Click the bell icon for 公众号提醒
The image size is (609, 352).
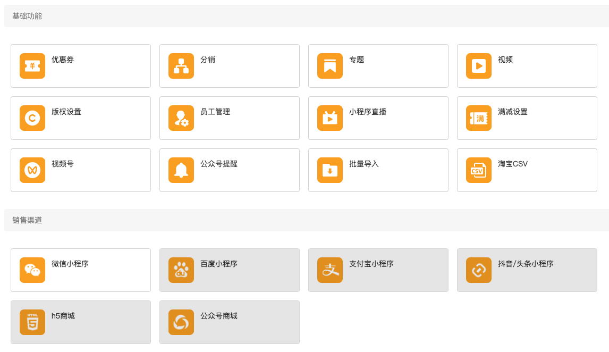point(181,170)
